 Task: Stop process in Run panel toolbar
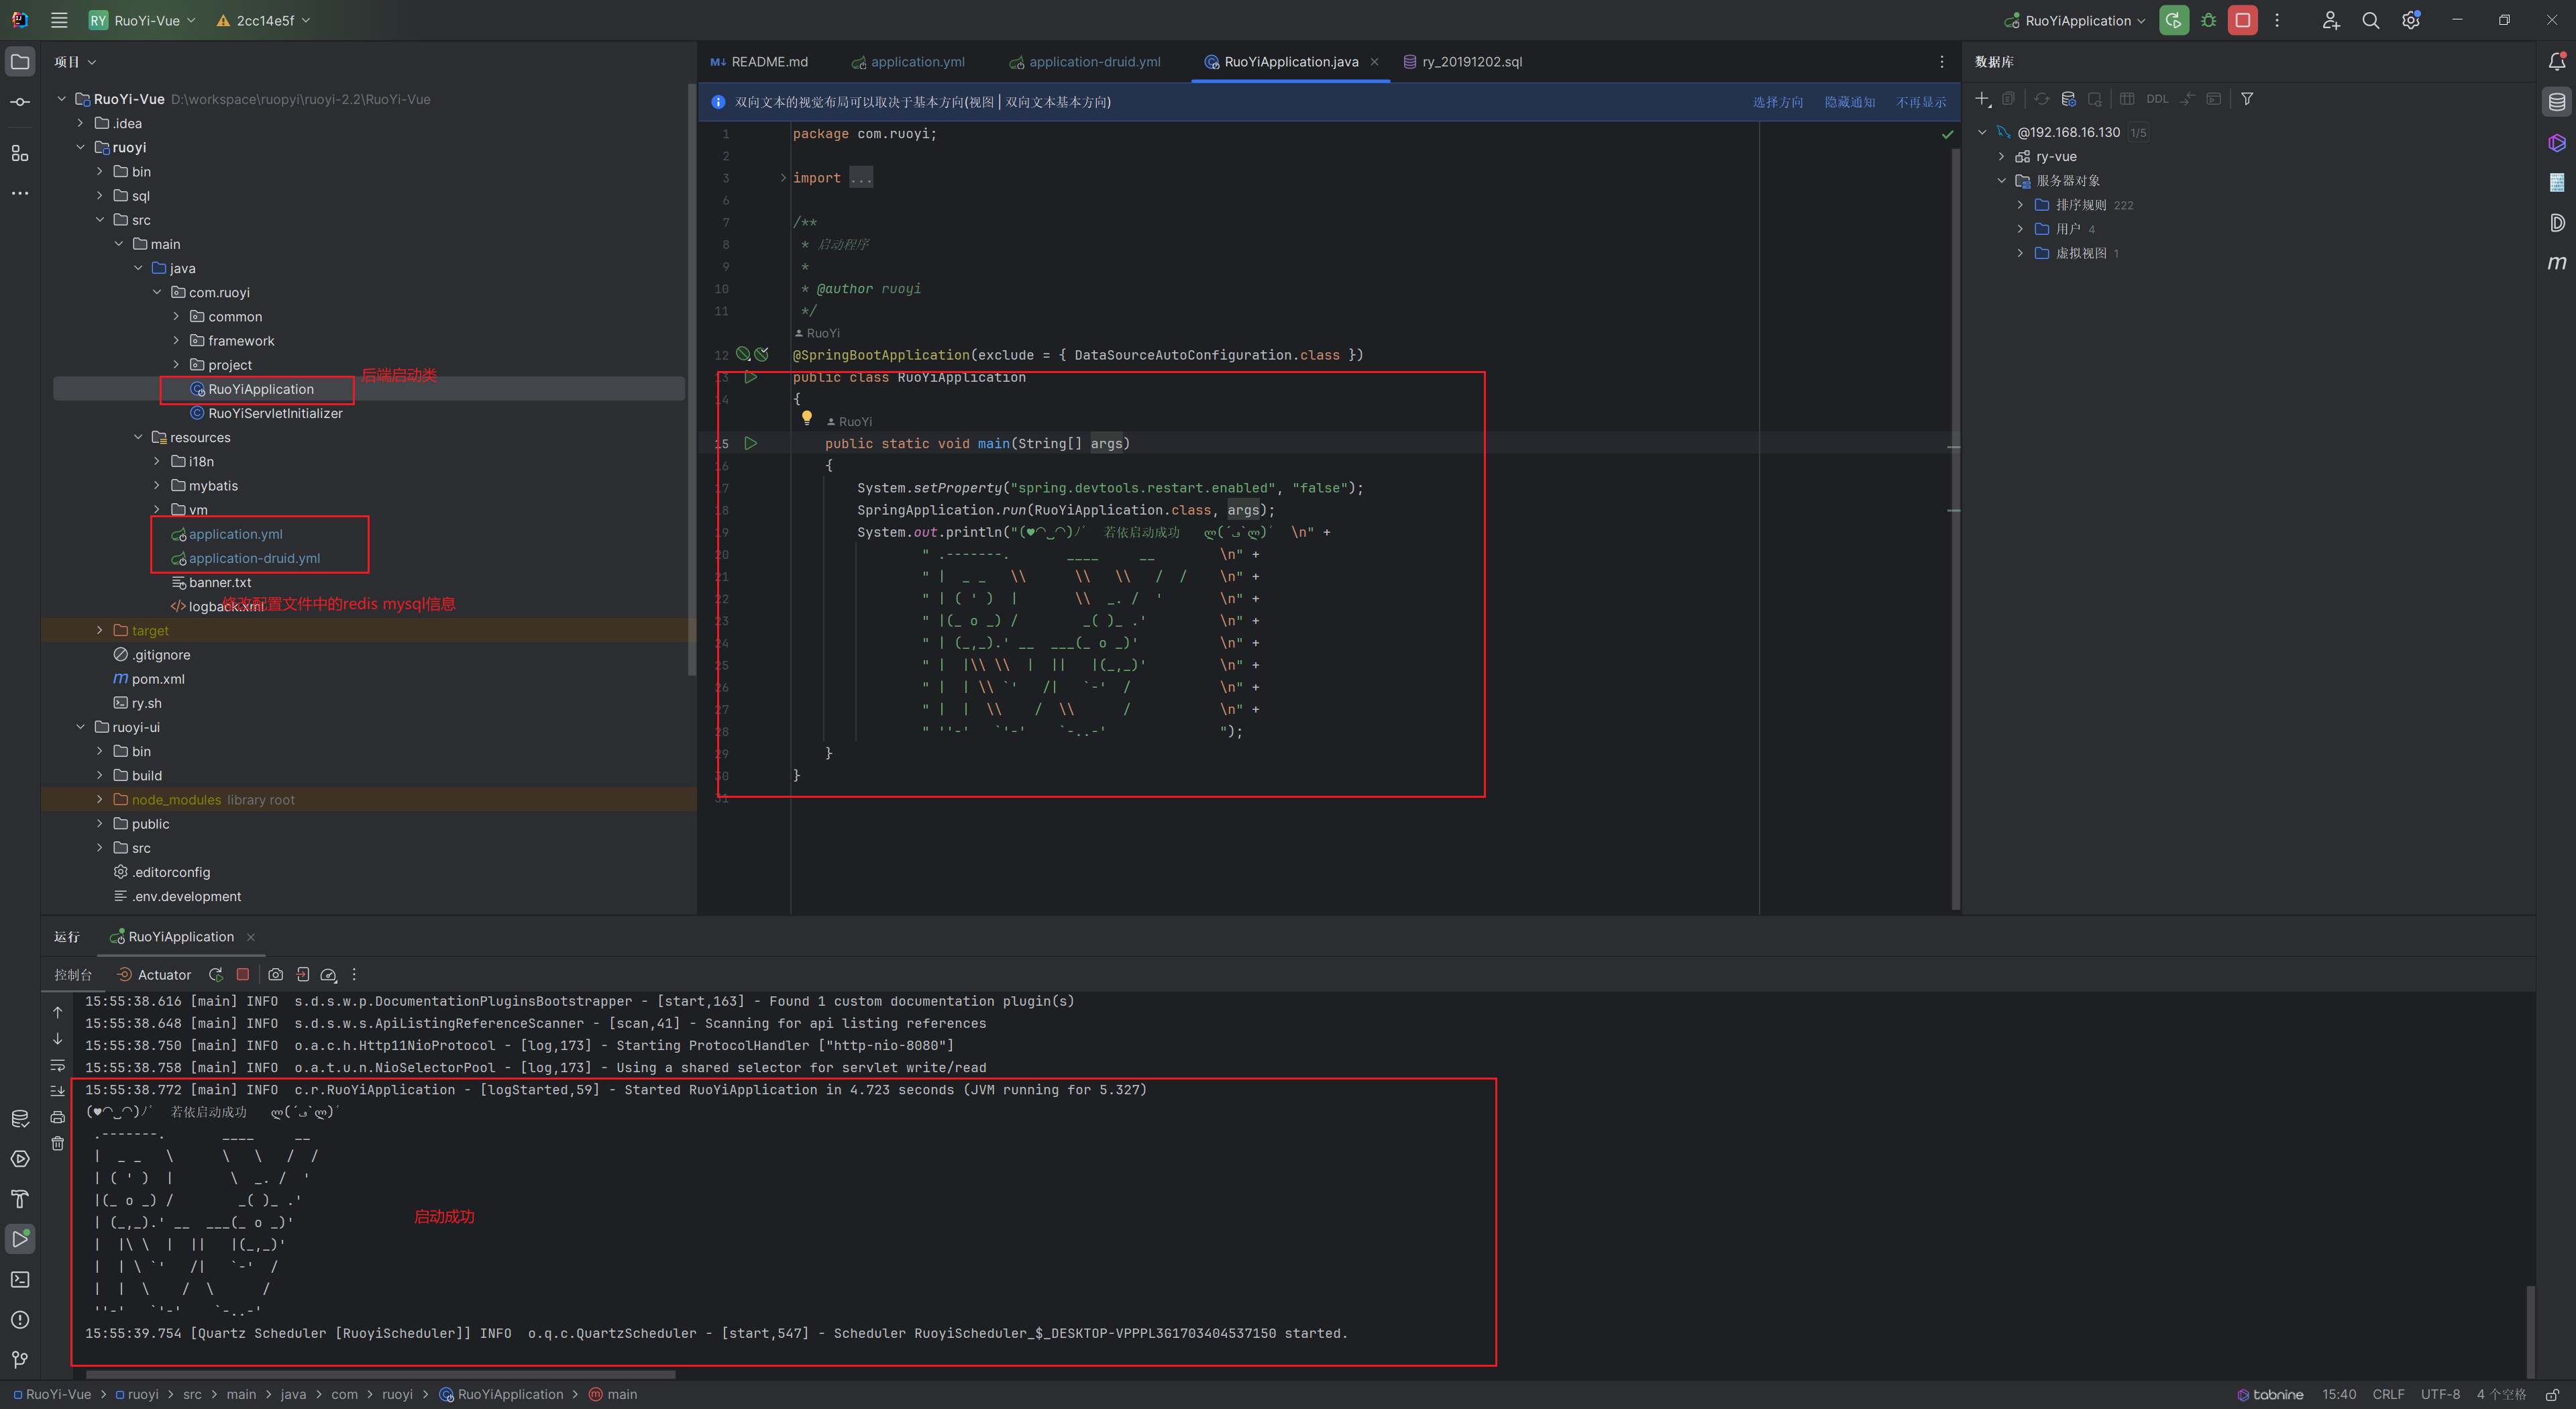click(x=242, y=974)
